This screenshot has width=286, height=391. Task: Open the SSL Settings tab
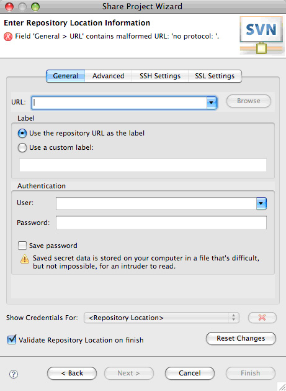tap(215, 76)
